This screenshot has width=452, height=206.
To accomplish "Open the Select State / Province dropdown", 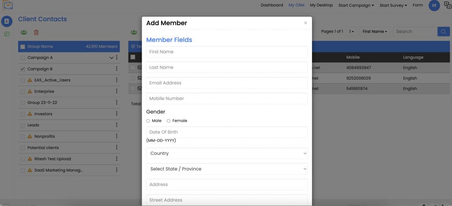I will tap(226, 169).
